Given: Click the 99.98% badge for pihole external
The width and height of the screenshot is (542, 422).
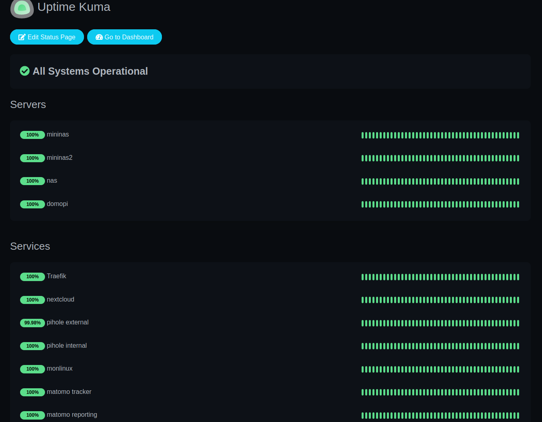Looking at the screenshot, I should tap(33, 323).
